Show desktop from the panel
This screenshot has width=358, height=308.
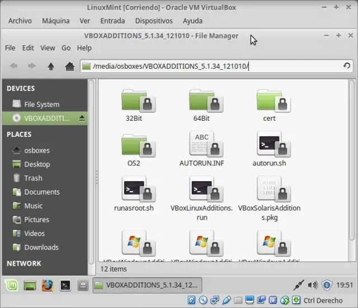(x=30, y=285)
